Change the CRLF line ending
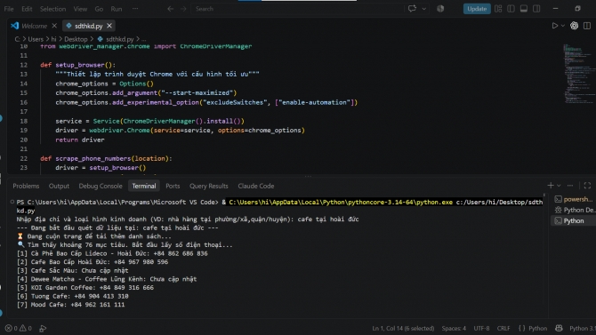Screen dimensions: 596x335 point(503,329)
